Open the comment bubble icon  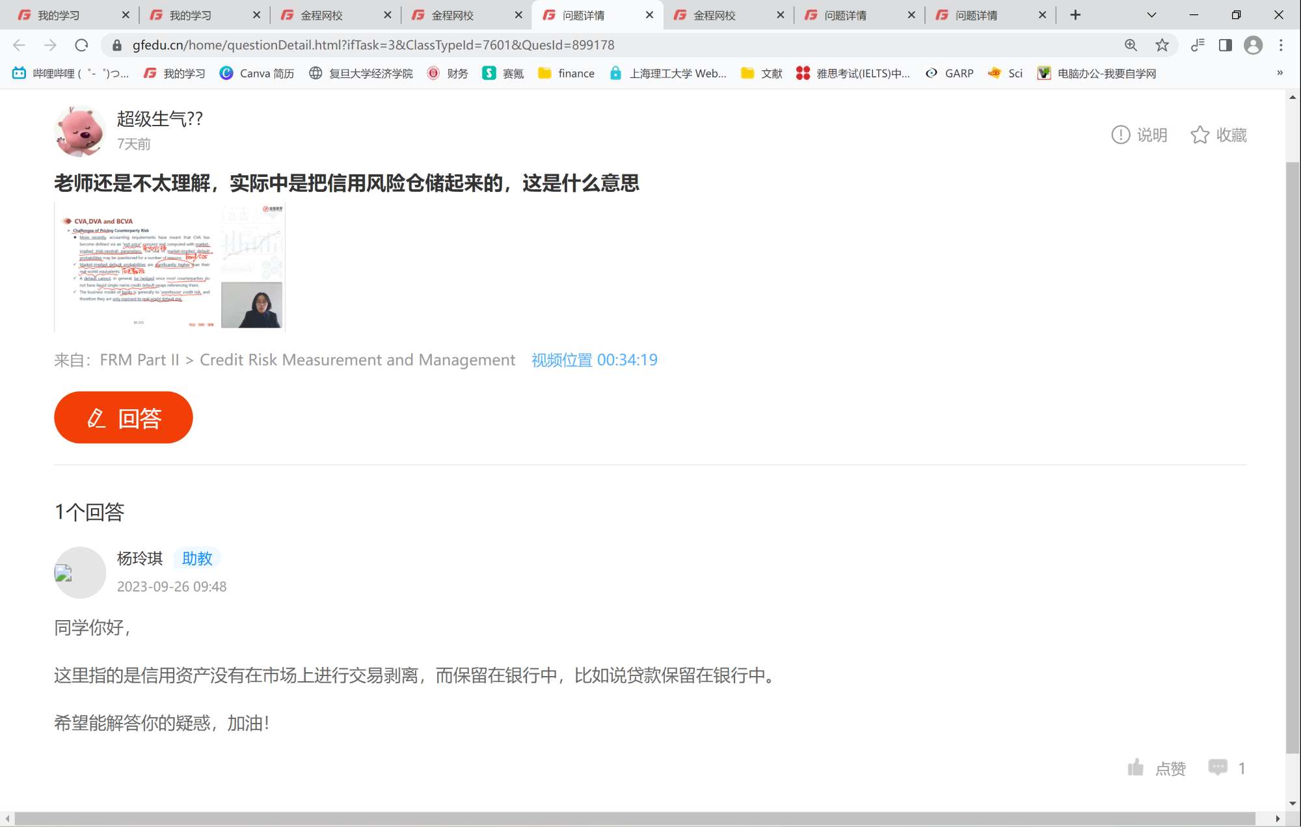1217,767
